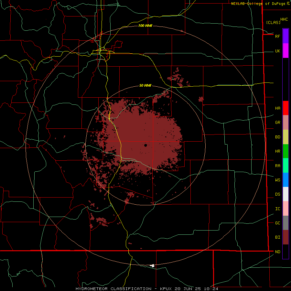Click the NEXLAB-College of DuPage credit text

[259, 4]
